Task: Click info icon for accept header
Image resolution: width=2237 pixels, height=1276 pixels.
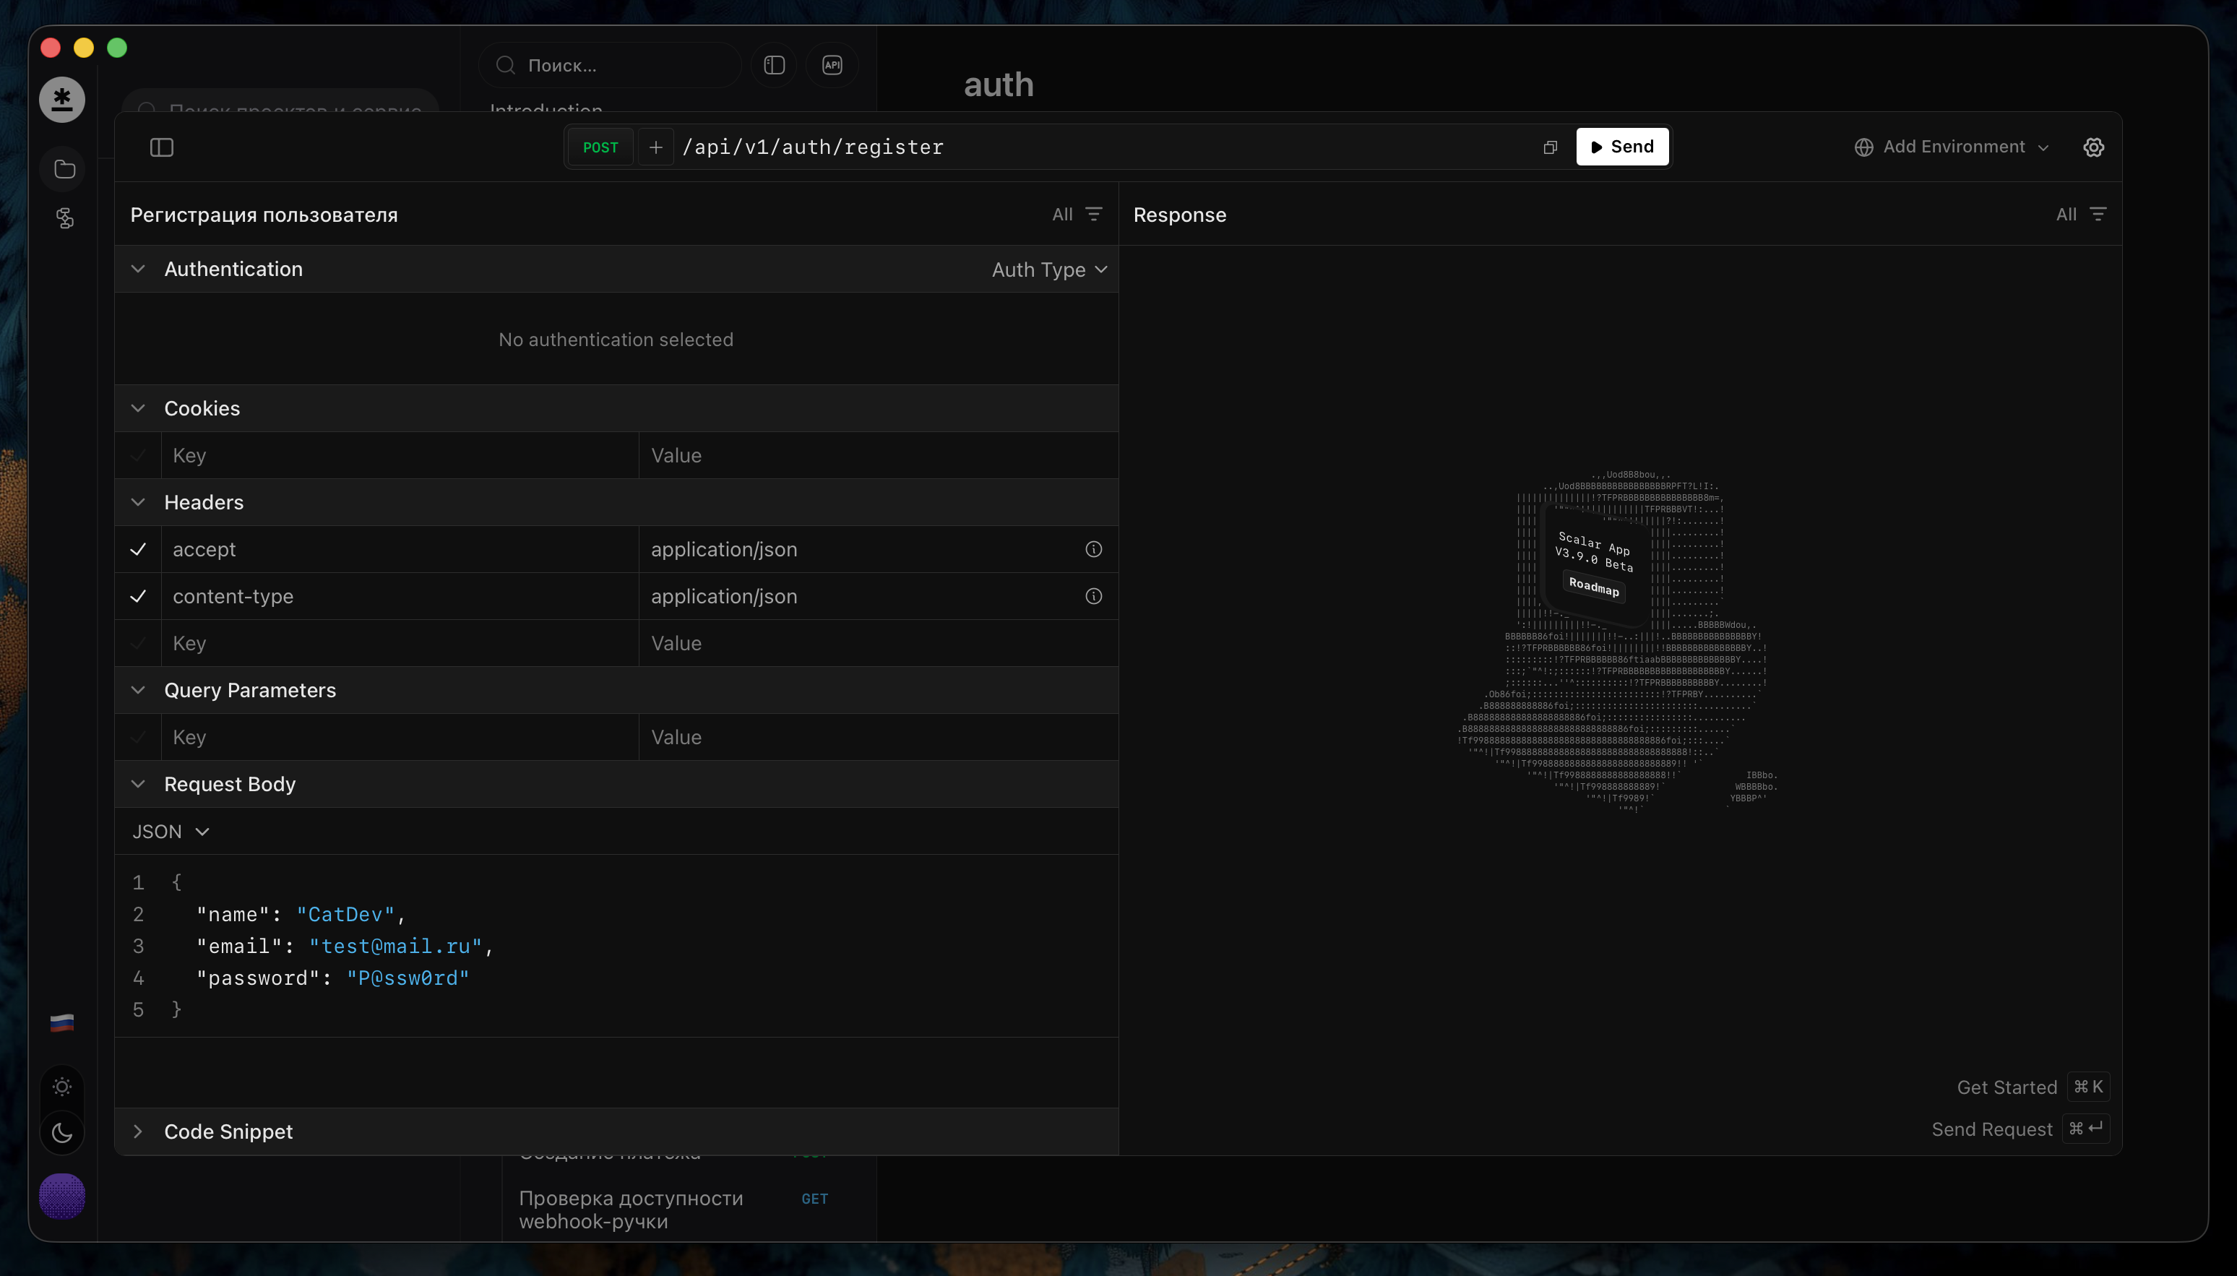Action: pyautogui.click(x=1093, y=549)
